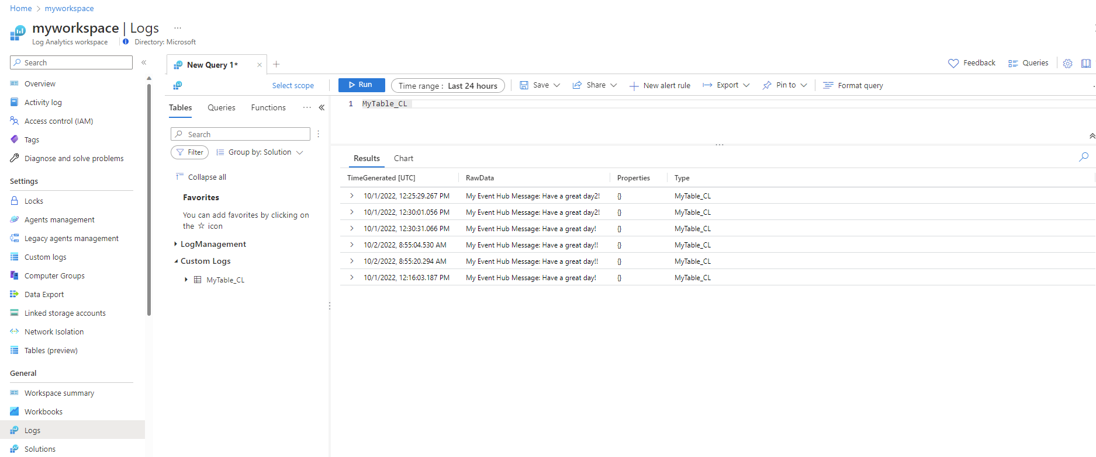The height and width of the screenshot is (457, 1096).
Task: Focus the left sidebar Search field
Action: click(71, 62)
